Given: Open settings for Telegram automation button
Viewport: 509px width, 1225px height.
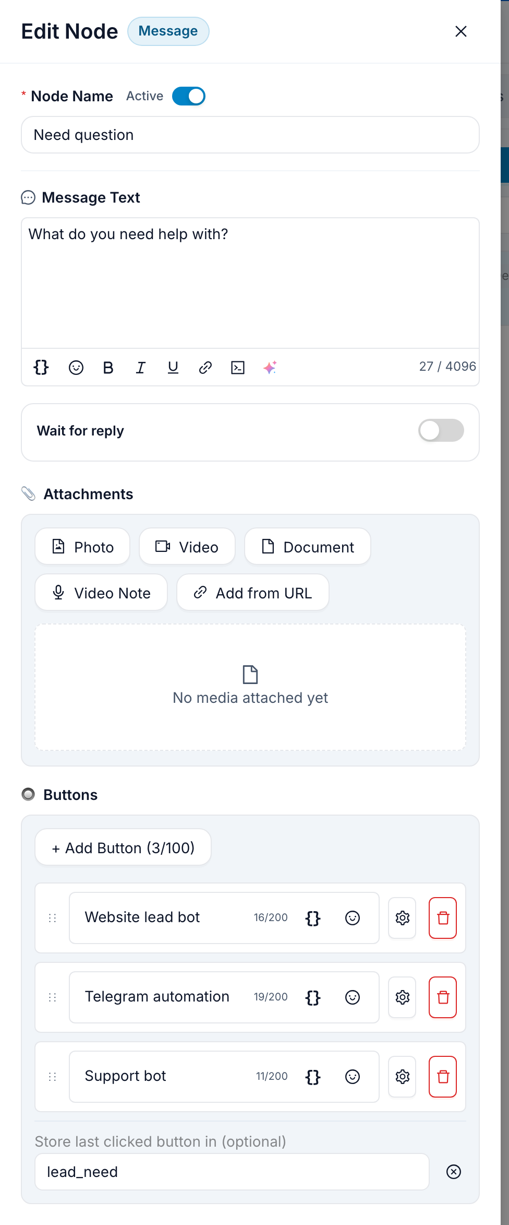Looking at the screenshot, I should (x=402, y=997).
